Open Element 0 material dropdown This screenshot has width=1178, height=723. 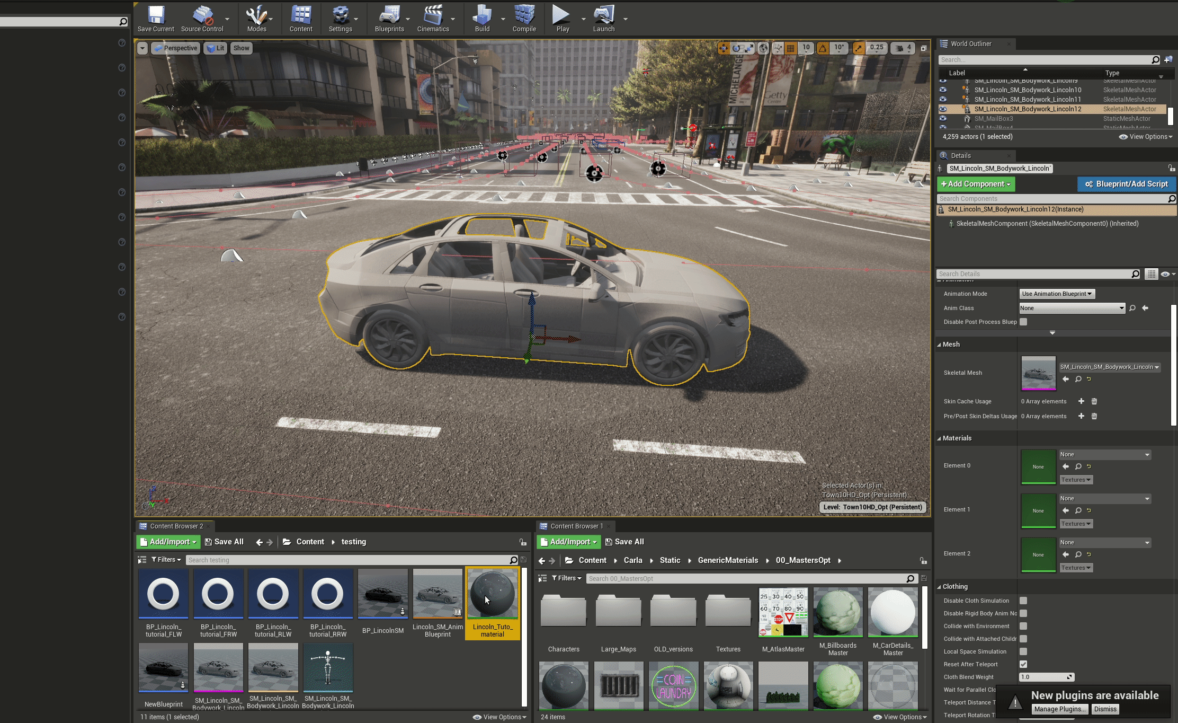coord(1104,455)
